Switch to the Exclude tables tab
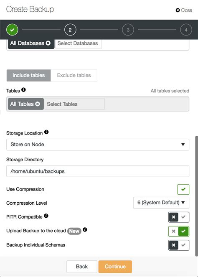The width and height of the screenshot is (198, 277). click(x=74, y=75)
